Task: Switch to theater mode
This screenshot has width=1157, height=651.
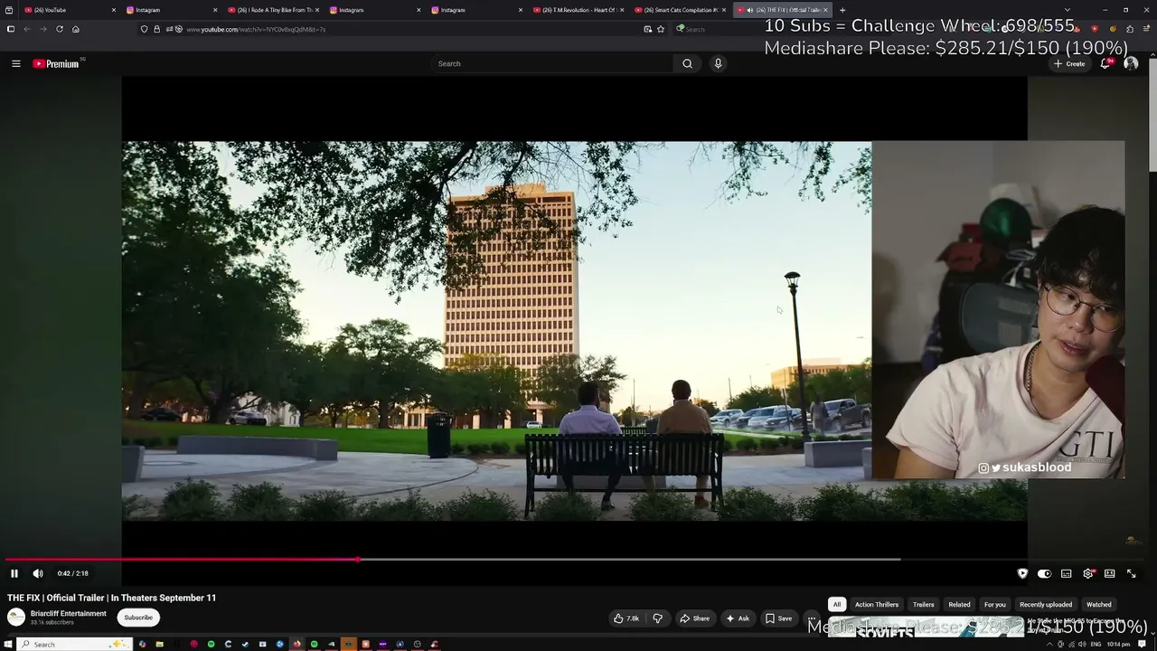Action: click(1109, 573)
